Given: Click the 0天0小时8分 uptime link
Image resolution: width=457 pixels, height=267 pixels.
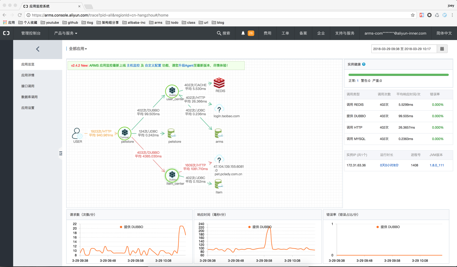Looking at the screenshot, I should point(389,165).
